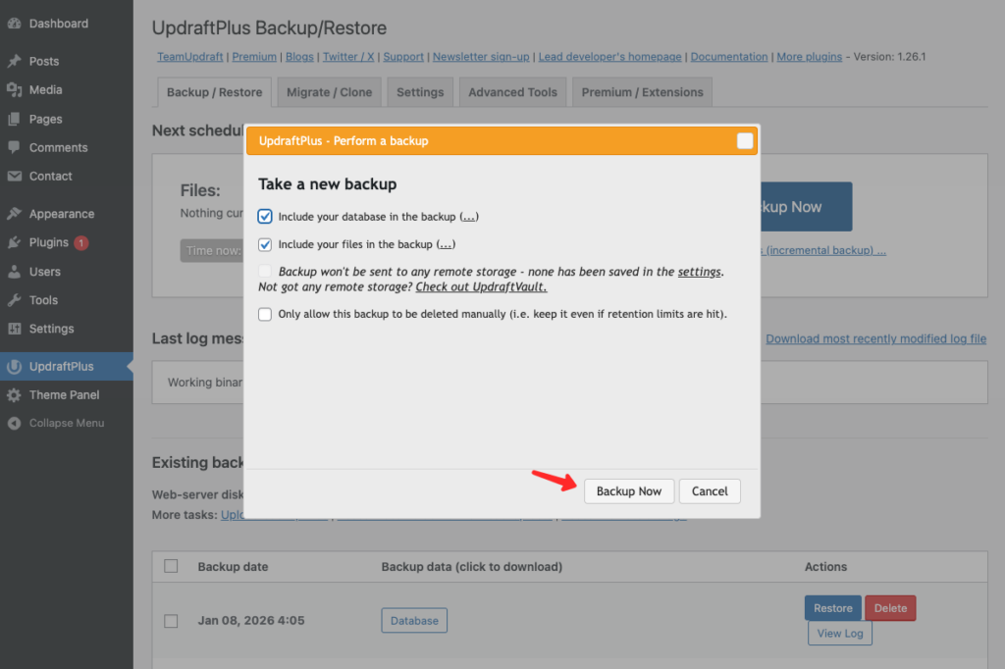1005x669 pixels.
Task: Enable only allow manual deletion checkbox
Action: pyautogui.click(x=265, y=315)
